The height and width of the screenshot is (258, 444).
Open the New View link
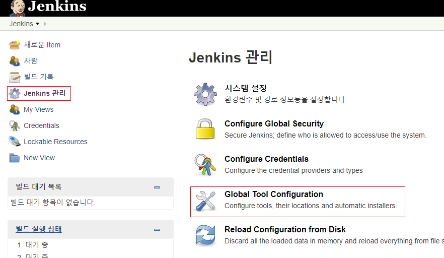(39, 158)
